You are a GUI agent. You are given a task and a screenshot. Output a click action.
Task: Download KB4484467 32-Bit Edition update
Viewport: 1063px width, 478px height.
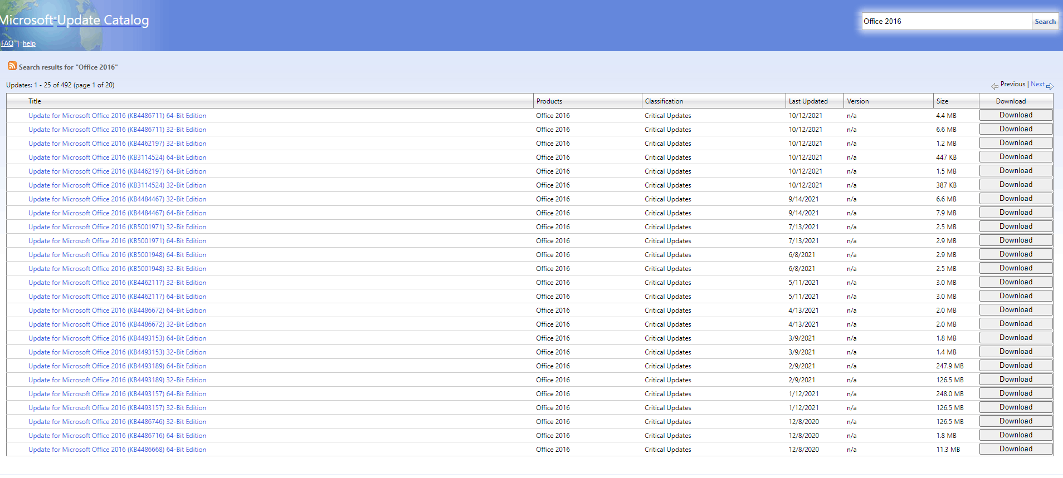pos(1016,199)
